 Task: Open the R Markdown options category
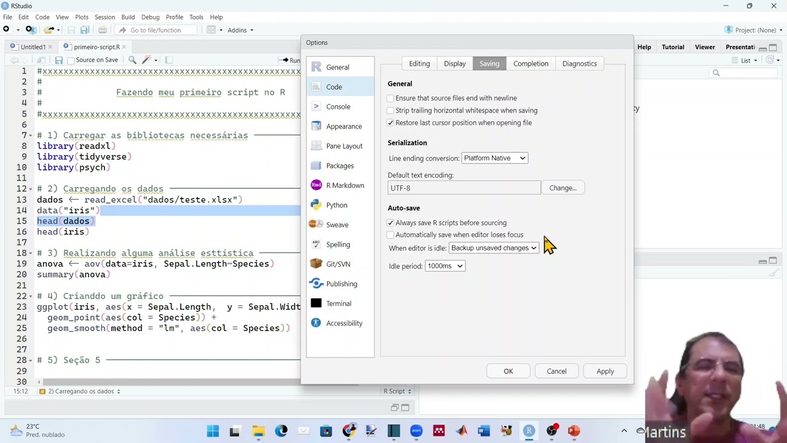pyautogui.click(x=340, y=185)
